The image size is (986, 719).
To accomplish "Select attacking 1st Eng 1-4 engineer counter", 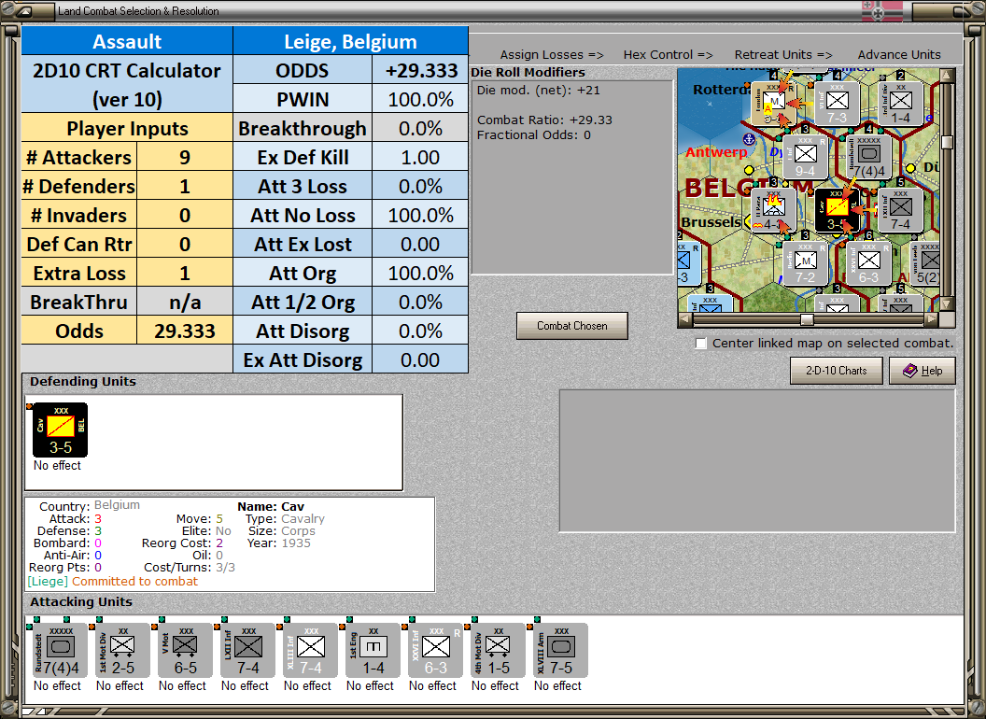I will [x=373, y=651].
